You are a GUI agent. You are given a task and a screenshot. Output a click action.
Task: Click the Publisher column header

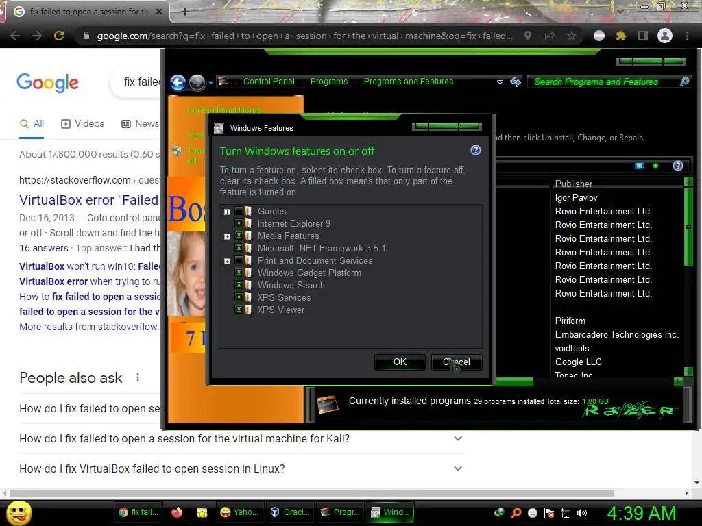[x=574, y=184]
